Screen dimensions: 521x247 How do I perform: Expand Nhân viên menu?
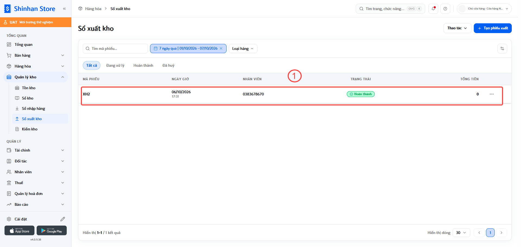tap(36, 172)
